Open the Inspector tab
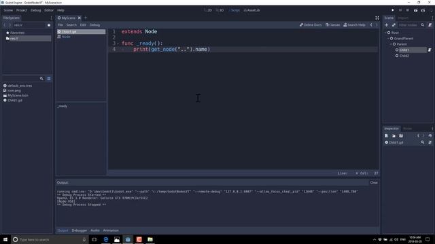435x244 pixels. point(391,129)
